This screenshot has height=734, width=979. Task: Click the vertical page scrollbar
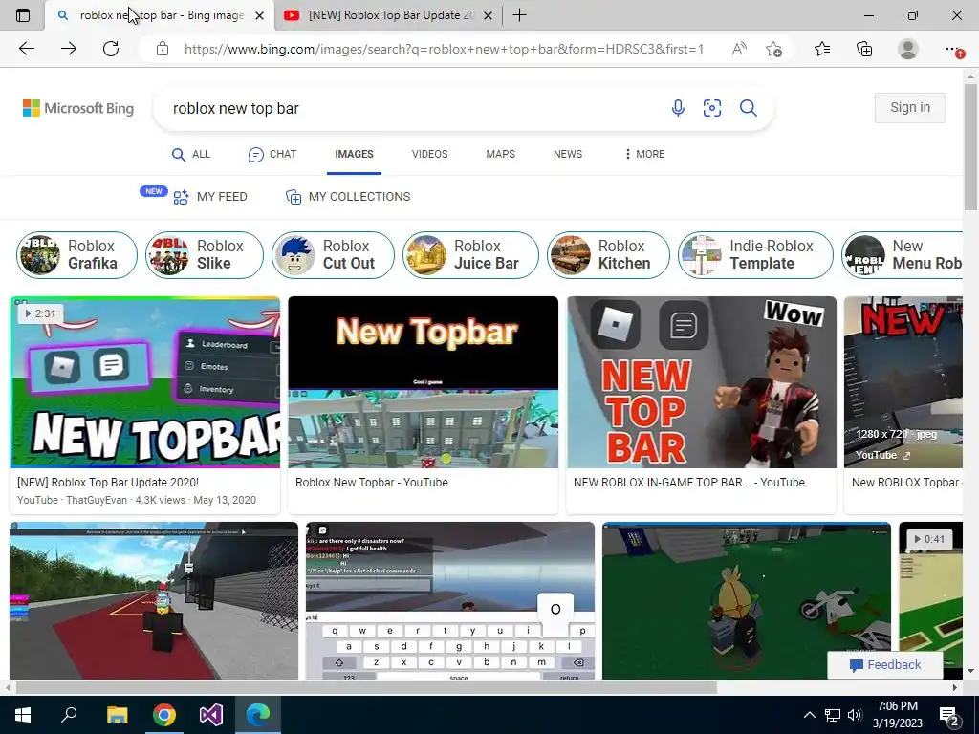970,147
